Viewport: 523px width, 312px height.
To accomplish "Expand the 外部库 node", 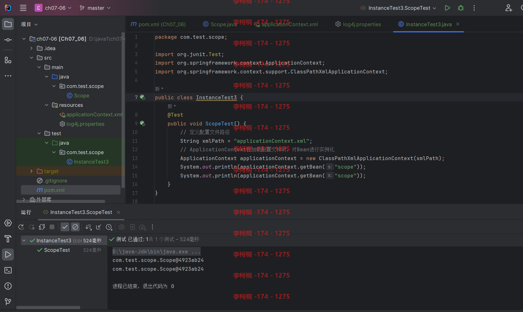I will 24,199.
